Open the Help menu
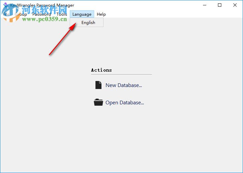This screenshot has height=173, width=243. click(x=101, y=14)
